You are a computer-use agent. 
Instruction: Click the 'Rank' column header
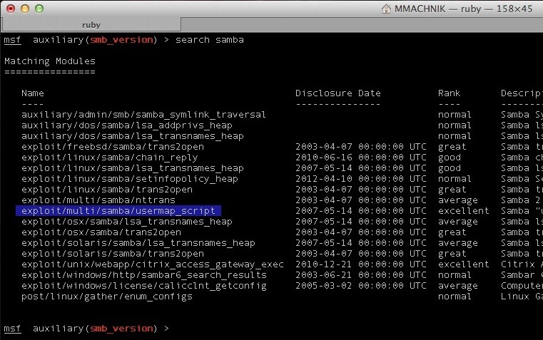[x=449, y=93]
